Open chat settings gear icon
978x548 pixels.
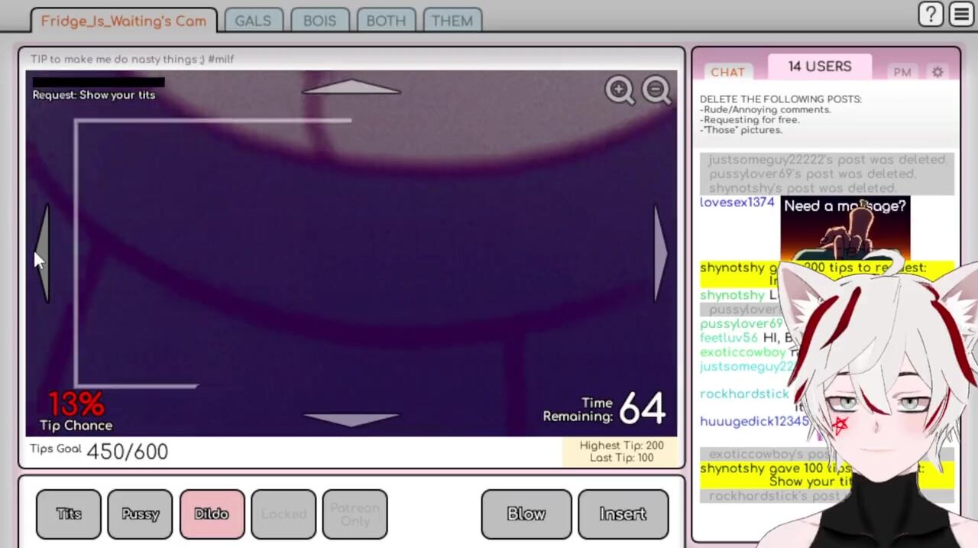(938, 72)
